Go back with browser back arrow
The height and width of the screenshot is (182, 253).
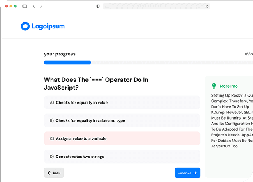(x=34, y=6)
